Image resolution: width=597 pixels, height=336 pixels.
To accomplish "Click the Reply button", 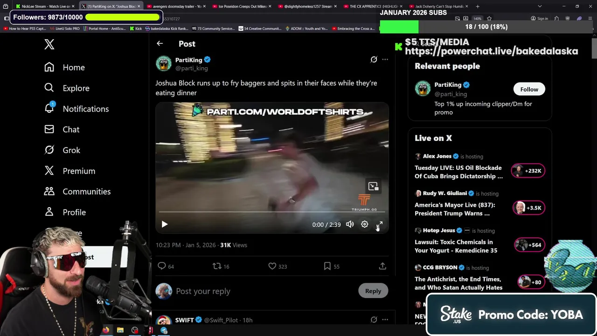I will (373, 291).
